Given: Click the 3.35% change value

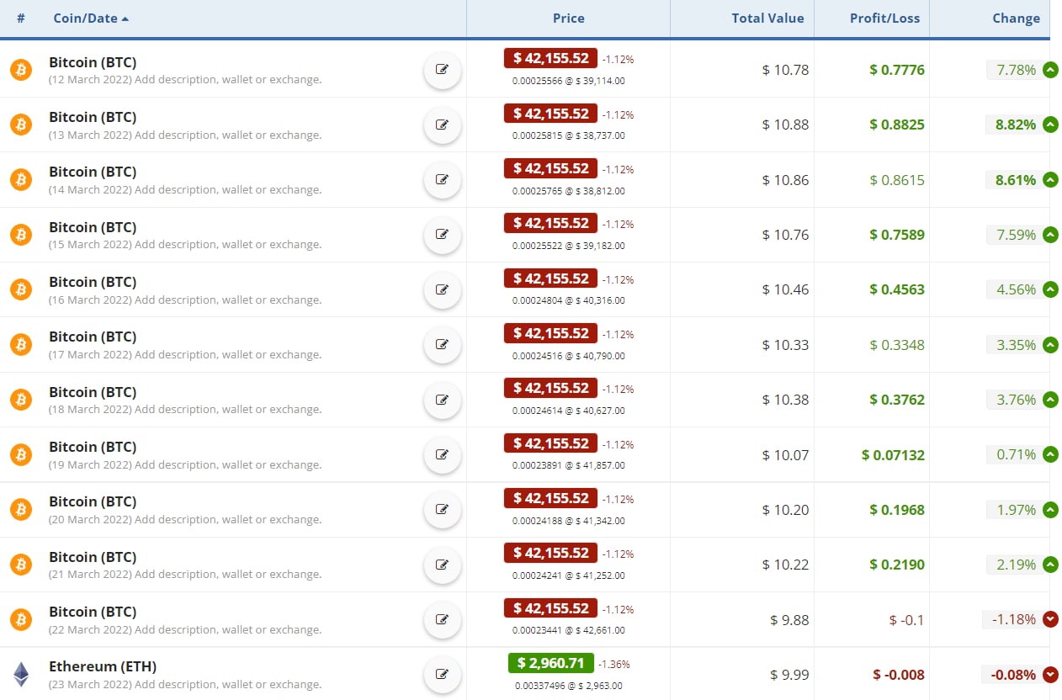Looking at the screenshot, I should [1016, 344].
